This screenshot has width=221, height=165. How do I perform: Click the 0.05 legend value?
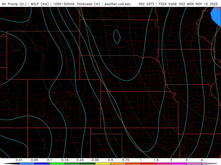(x=34, y=160)
